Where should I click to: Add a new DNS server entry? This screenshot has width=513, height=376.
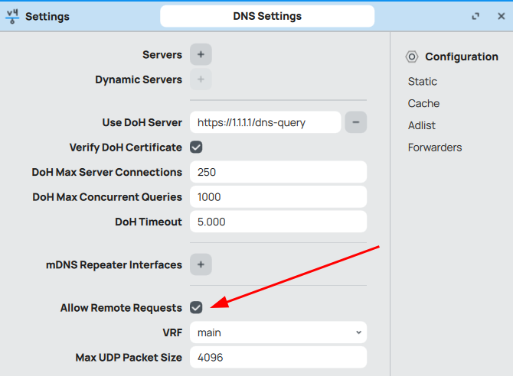click(x=201, y=55)
